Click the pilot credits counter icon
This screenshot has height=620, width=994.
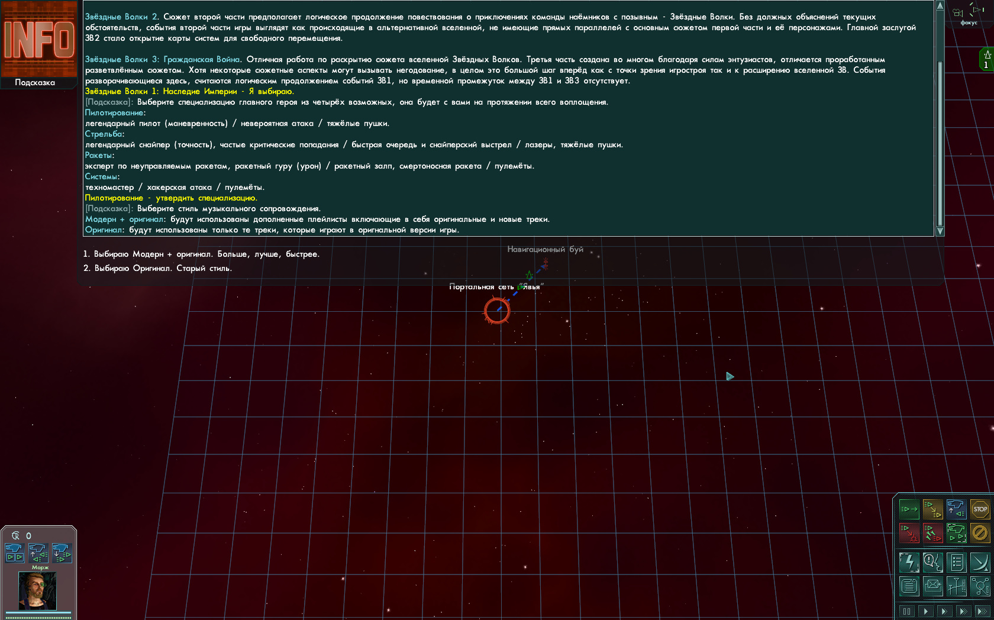pyautogui.click(x=15, y=535)
